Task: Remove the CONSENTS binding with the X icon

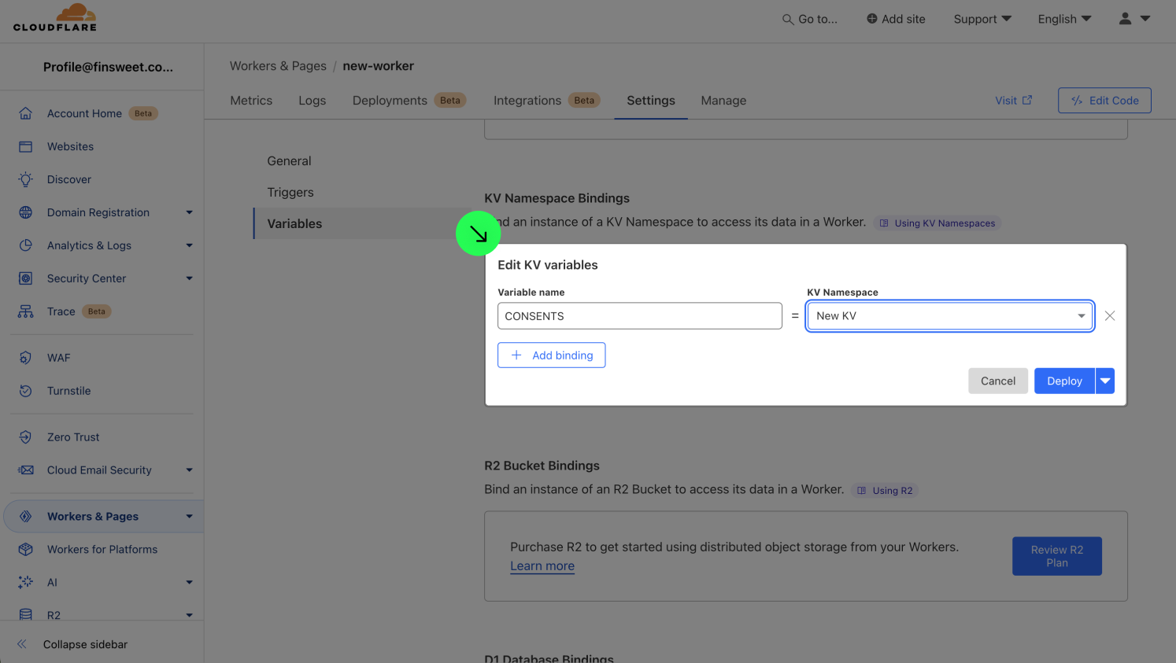Action: coord(1110,316)
